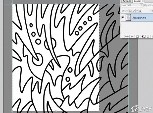Toggle Lock all padlock icon
The image size is (153, 113).
[x=140, y=11]
